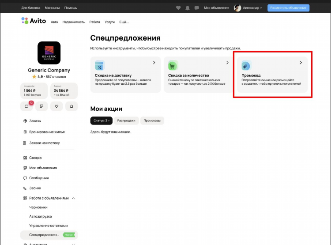Open Управление остатками submenu item

click(x=49, y=226)
